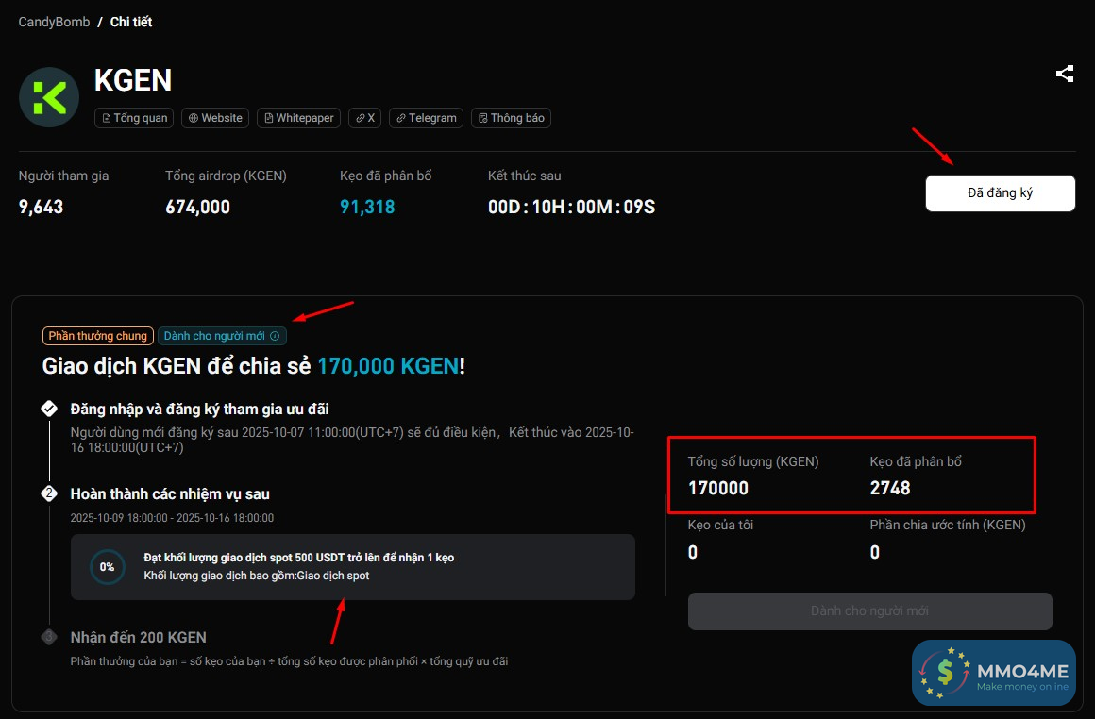Click the share icon at top right
The height and width of the screenshot is (719, 1095).
[1065, 74]
